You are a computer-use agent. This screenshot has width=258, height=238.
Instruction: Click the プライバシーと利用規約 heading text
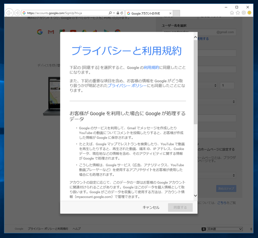coord(126,50)
